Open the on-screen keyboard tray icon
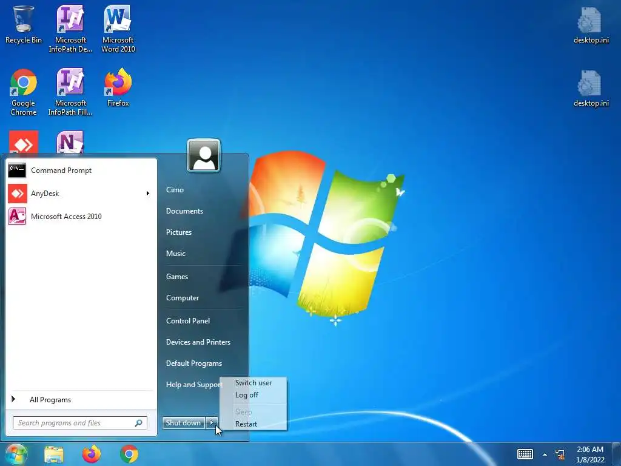 (x=525, y=454)
